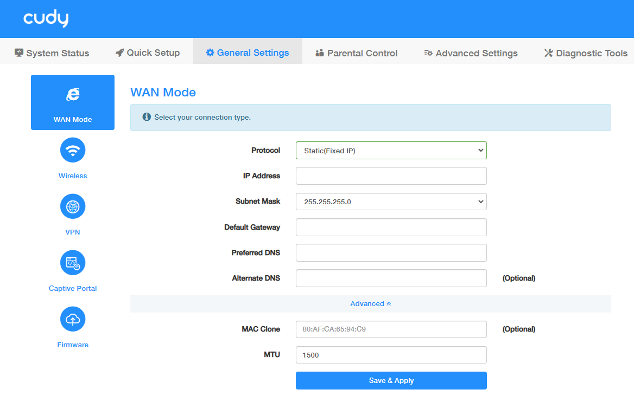Open the Wireless settings icon
Viewport: 634px width, 396px height.
pos(73,150)
